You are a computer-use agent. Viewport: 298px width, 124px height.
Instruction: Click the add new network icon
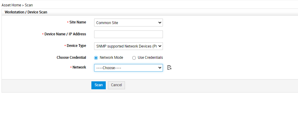click(170, 68)
